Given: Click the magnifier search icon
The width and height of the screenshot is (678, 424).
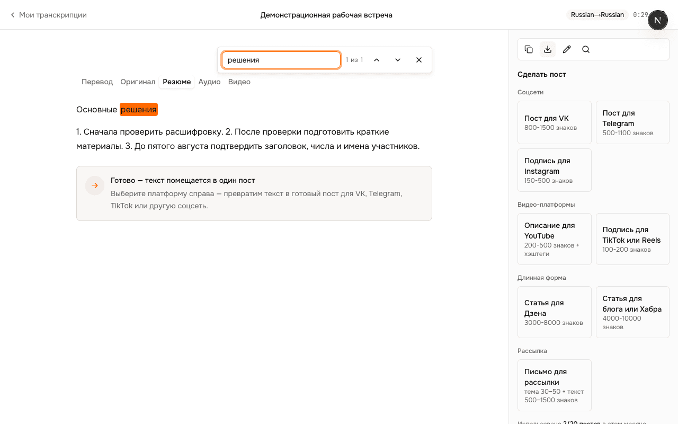Looking at the screenshot, I should tap(586, 49).
